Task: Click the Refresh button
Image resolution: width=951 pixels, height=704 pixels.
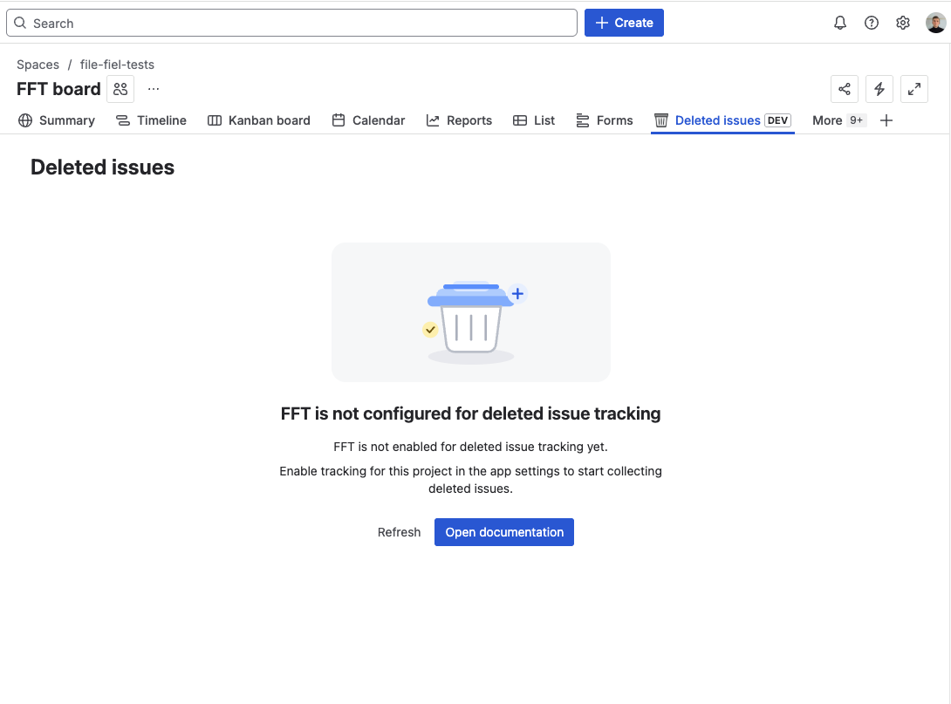Action: click(399, 532)
